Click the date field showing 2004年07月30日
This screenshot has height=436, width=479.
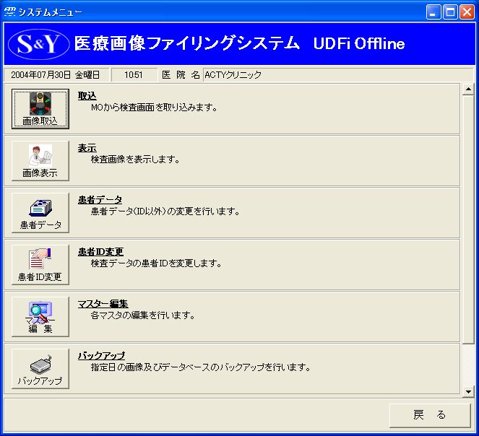click(x=56, y=74)
